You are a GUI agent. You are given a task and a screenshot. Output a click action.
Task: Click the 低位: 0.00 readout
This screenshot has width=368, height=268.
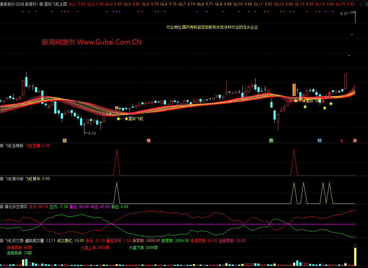[x=120, y=207]
